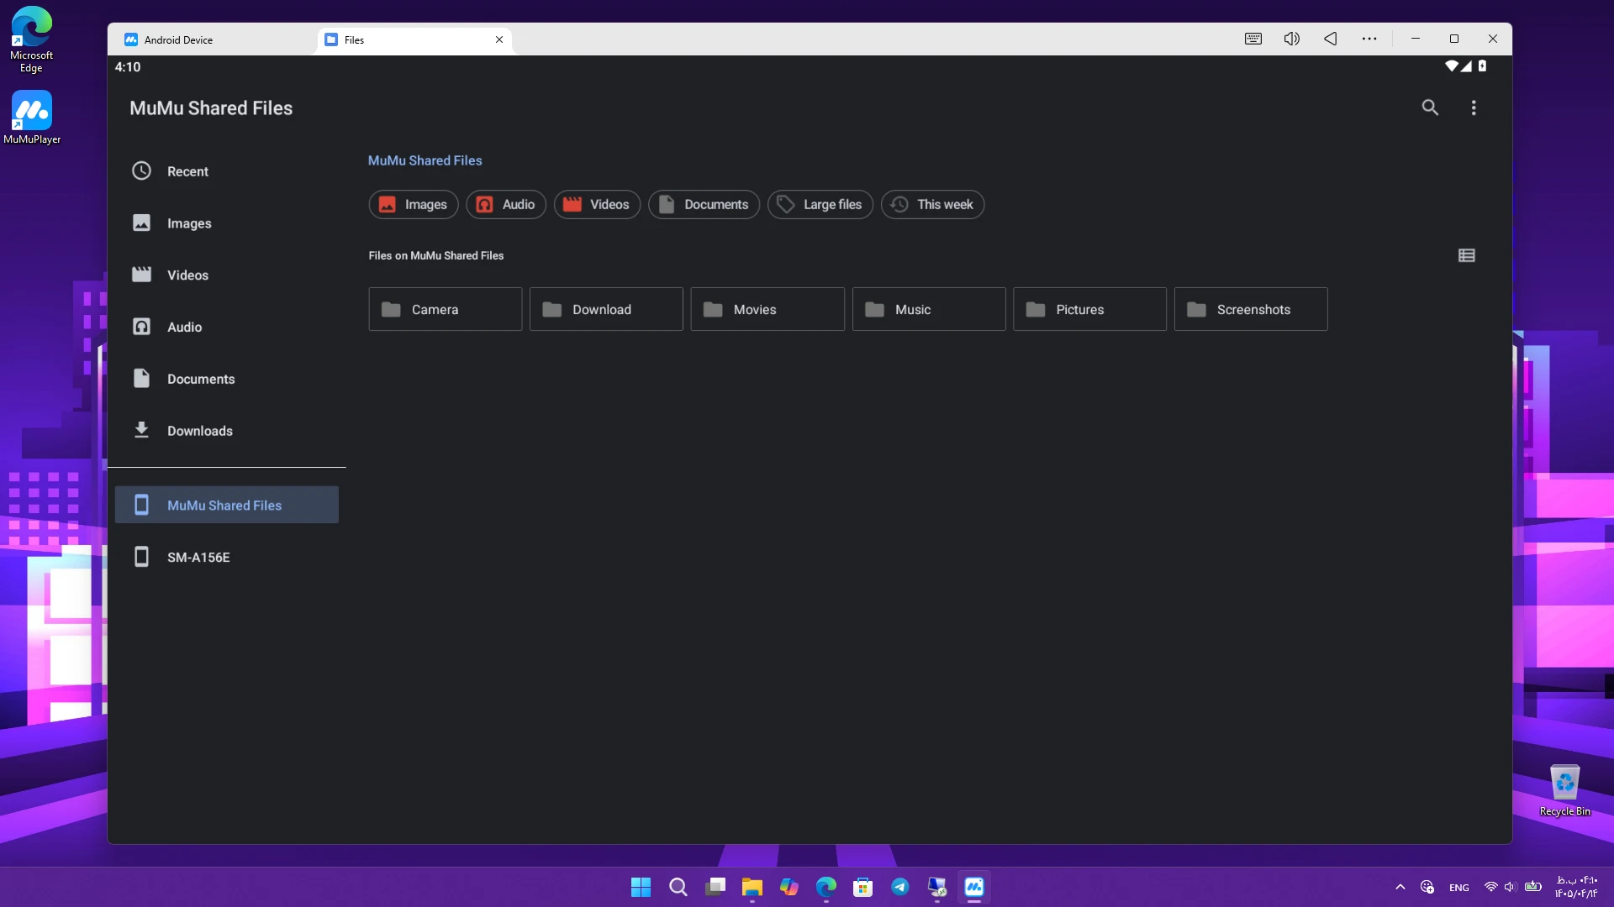
Task: Select MuMuPlayer desktop shortcut
Action: [x=32, y=118]
